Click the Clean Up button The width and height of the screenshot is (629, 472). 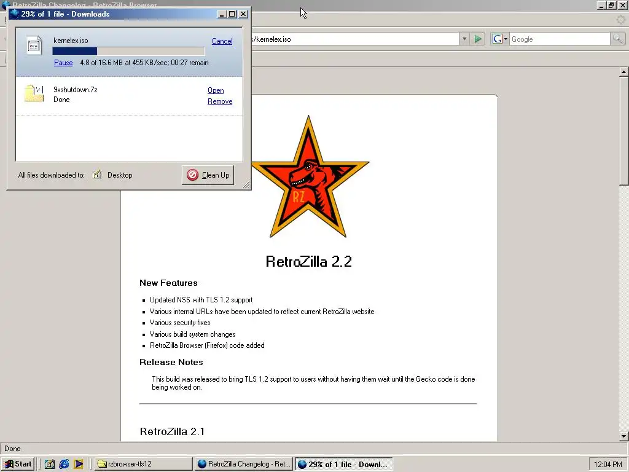[208, 175]
